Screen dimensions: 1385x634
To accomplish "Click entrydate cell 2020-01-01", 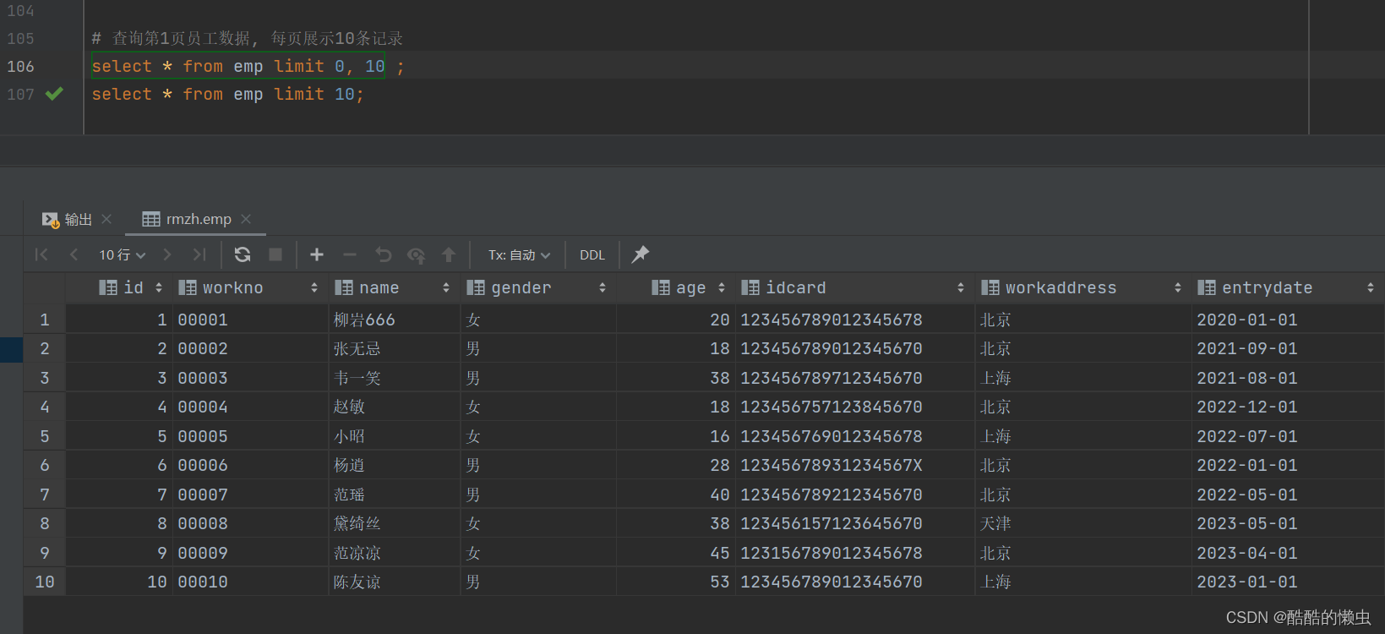I will pos(1288,320).
